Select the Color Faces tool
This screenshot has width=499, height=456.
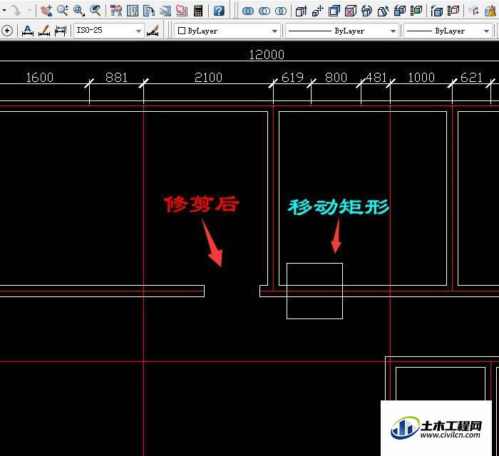pyautogui.click(x=416, y=11)
